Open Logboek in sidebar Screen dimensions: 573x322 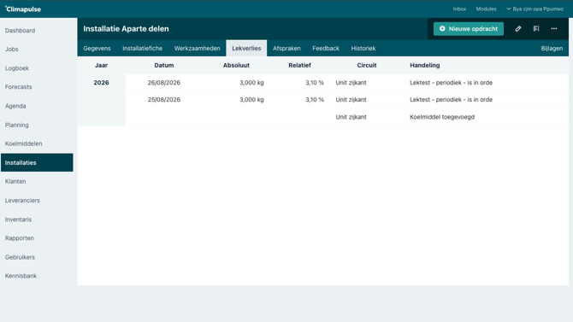tap(37, 68)
